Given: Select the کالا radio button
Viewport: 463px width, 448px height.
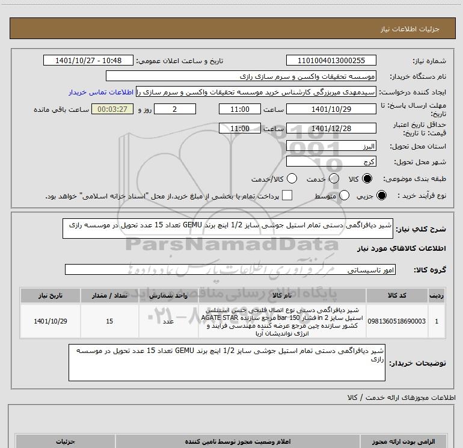Looking at the screenshot, I should tap(367, 179).
